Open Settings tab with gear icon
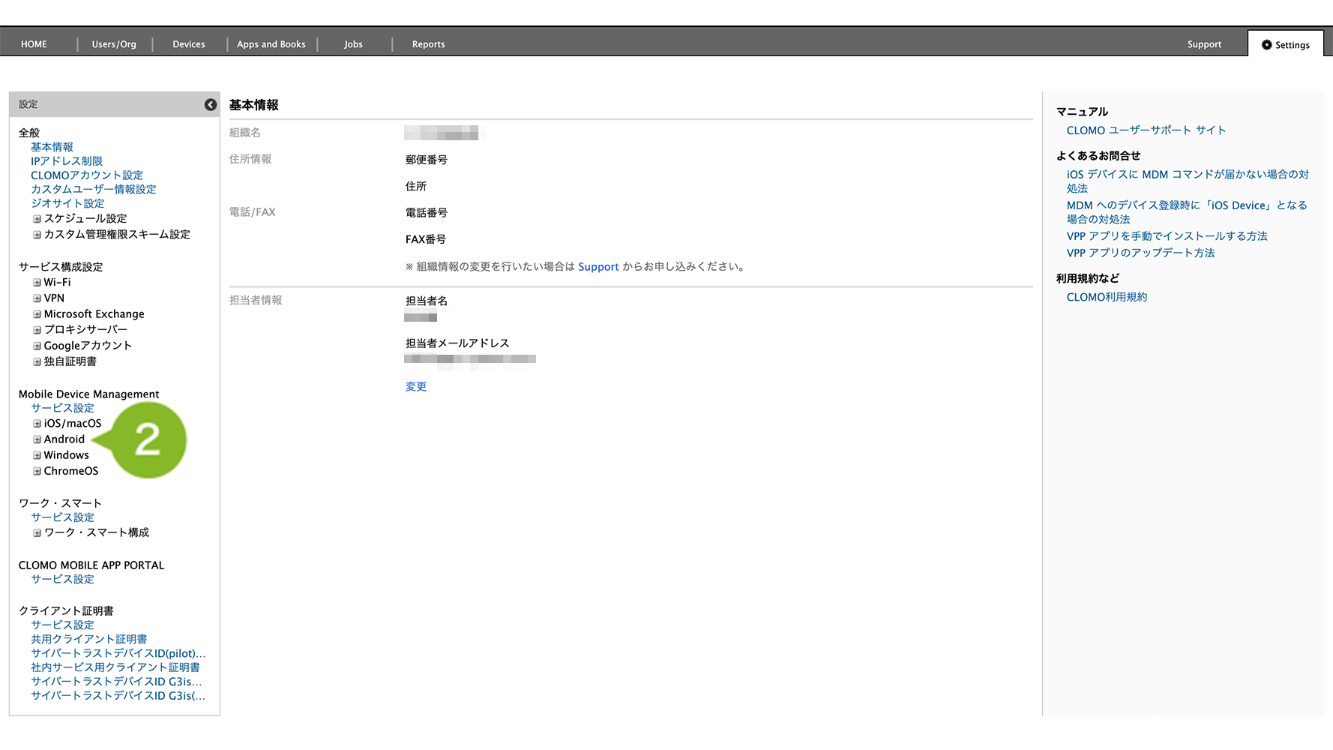1333x750 pixels. coord(1285,45)
